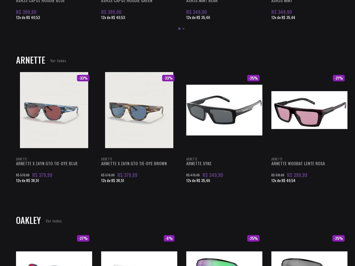The height and width of the screenshot is (266, 355).
Task: Open third Oakley product image with green lens
Action: tap(224, 259)
